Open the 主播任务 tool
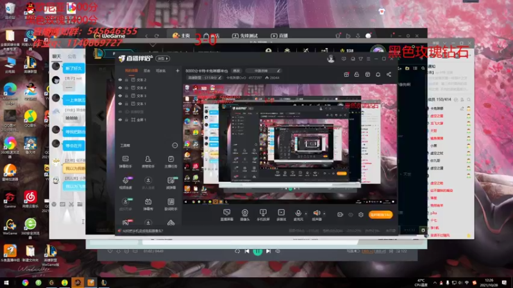This screenshot has height=288, width=513. pos(171,161)
